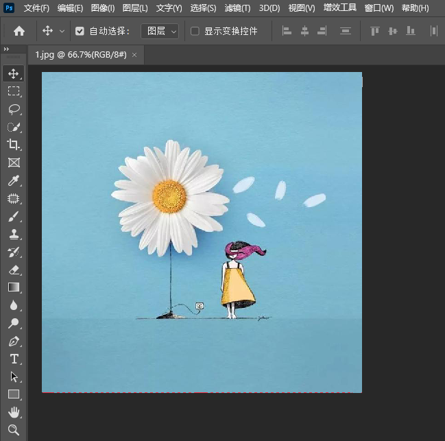Select the Crop tool
The image size is (445, 441).
(x=13, y=145)
